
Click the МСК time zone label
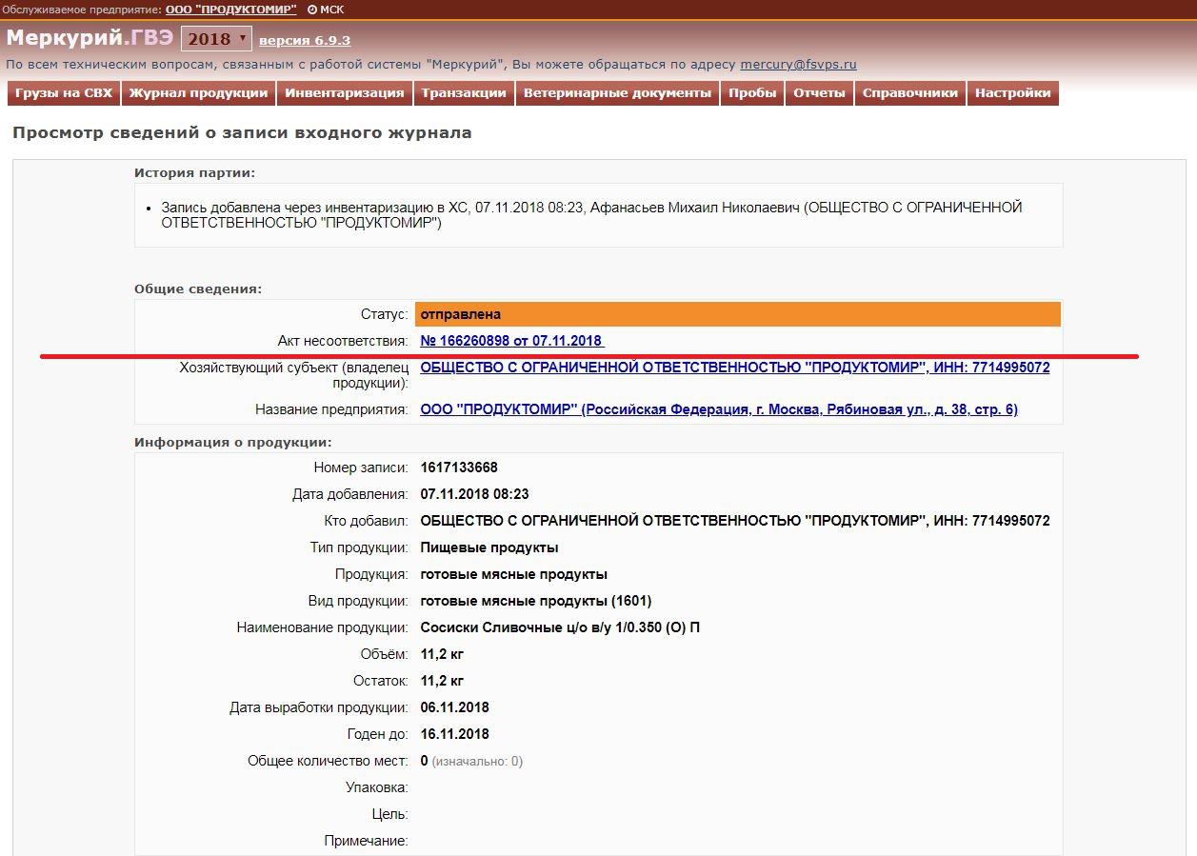click(332, 10)
